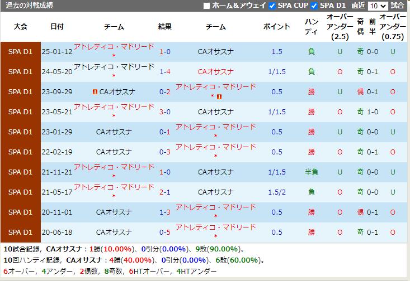Click the 大会 column header

pos(20,27)
